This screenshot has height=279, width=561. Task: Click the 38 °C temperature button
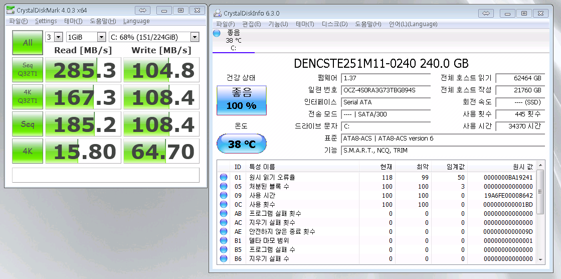pos(242,144)
